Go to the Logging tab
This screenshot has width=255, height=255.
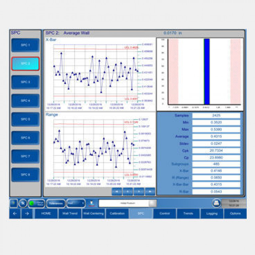[211, 214]
